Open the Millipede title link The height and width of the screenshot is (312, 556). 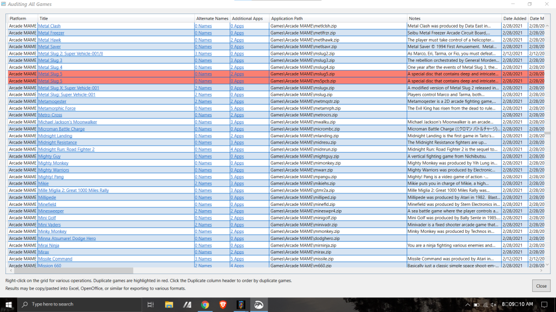pyautogui.click(x=47, y=197)
